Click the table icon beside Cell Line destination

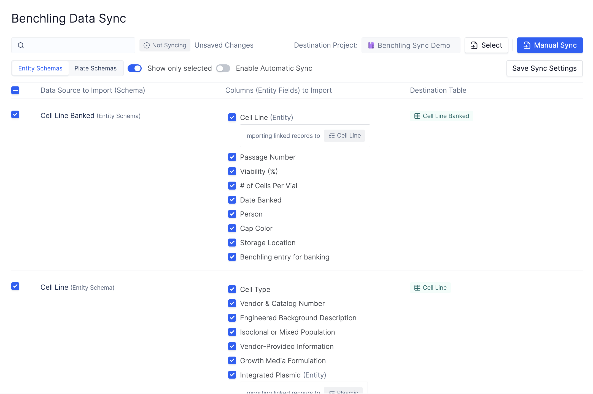tap(417, 288)
